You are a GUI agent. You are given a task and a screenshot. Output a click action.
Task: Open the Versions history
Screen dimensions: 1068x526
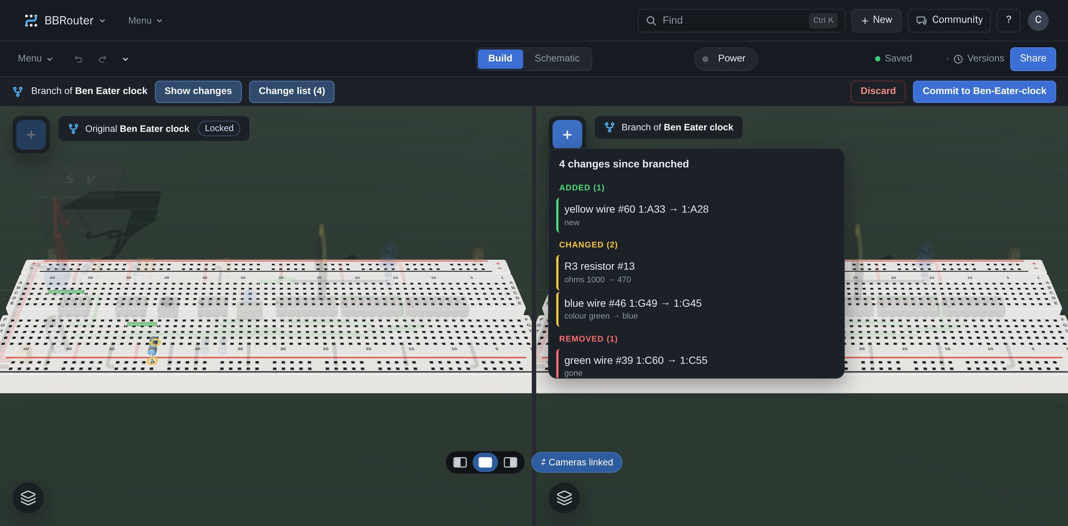click(978, 59)
